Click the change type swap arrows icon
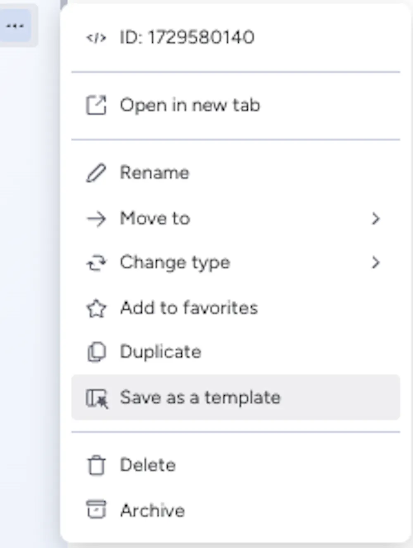The image size is (413, 548). pyautogui.click(x=96, y=263)
